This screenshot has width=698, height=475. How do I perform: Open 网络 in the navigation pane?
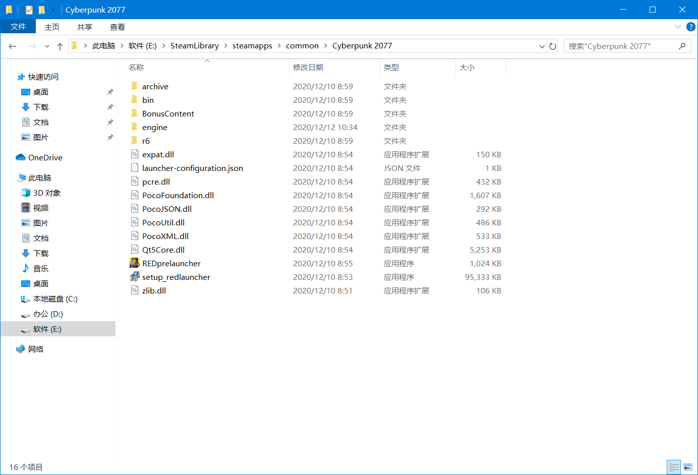coord(36,349)
